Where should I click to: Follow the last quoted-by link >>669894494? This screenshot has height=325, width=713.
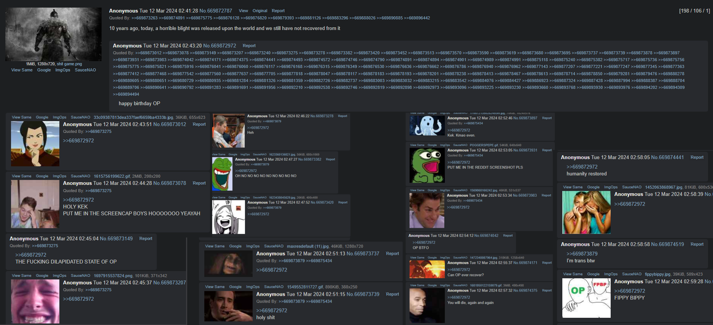click(x=126, y=94)
